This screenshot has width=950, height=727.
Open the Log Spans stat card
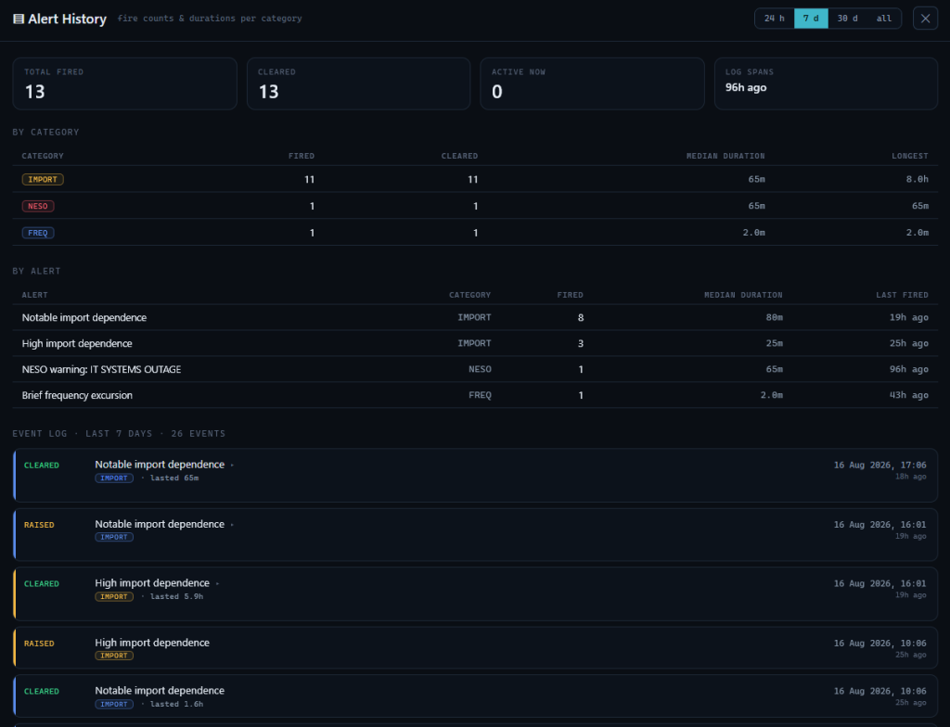(826, 83)
